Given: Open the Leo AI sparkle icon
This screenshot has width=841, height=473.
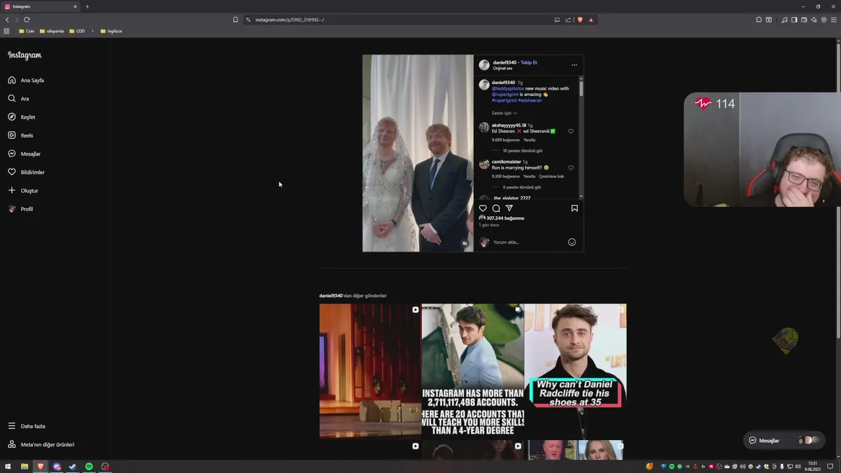Looking at the screenshot, I should [x=814, y=20].
